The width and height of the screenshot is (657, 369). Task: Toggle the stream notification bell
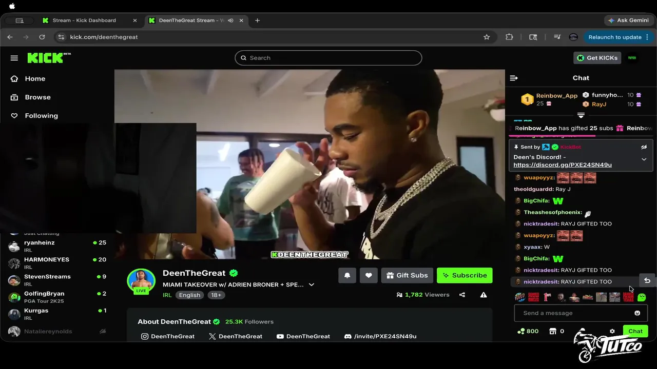point(347,275)
